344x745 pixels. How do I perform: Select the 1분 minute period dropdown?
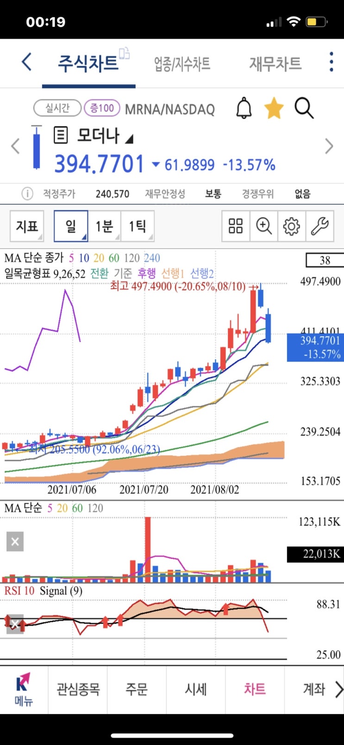coord(104,226)
